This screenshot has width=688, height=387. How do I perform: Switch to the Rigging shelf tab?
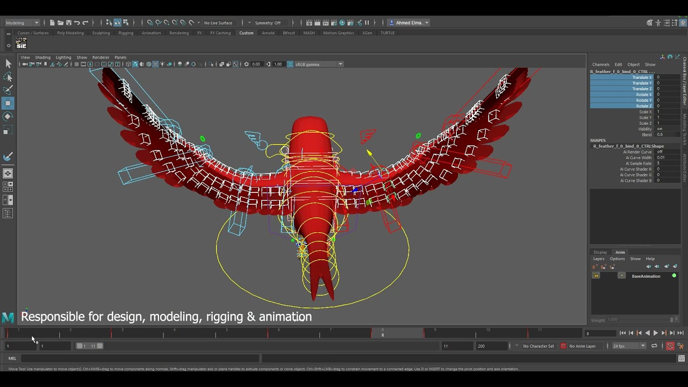click(x=126, y=33)
